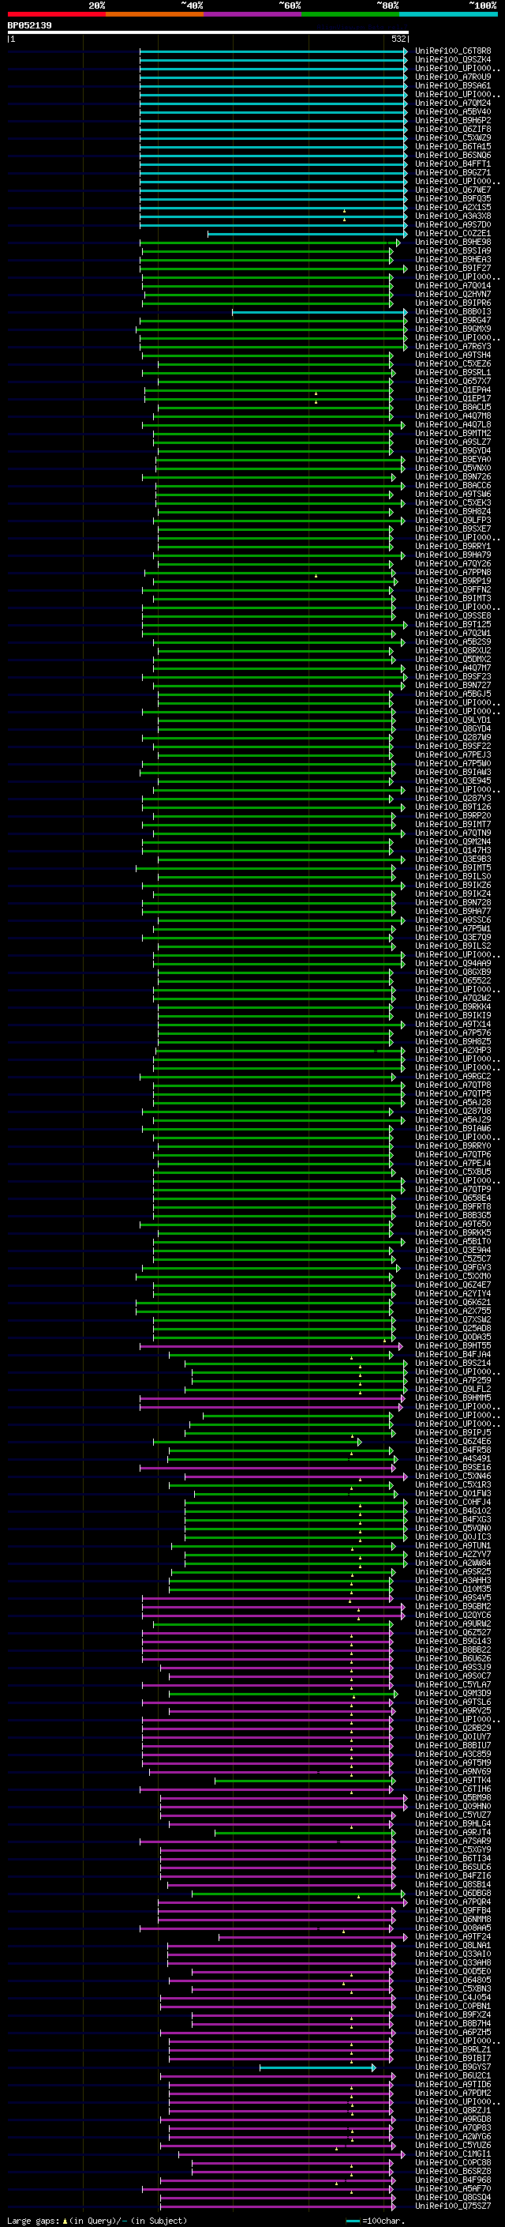Screen dimensions: 505x2227
Task: Select hit label UniRef100_Q9LFL2
Action: point(453,1390)
